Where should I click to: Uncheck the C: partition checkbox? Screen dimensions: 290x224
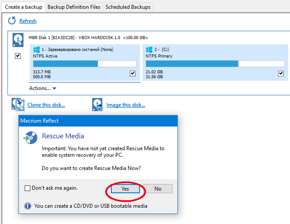coord(281,73)
